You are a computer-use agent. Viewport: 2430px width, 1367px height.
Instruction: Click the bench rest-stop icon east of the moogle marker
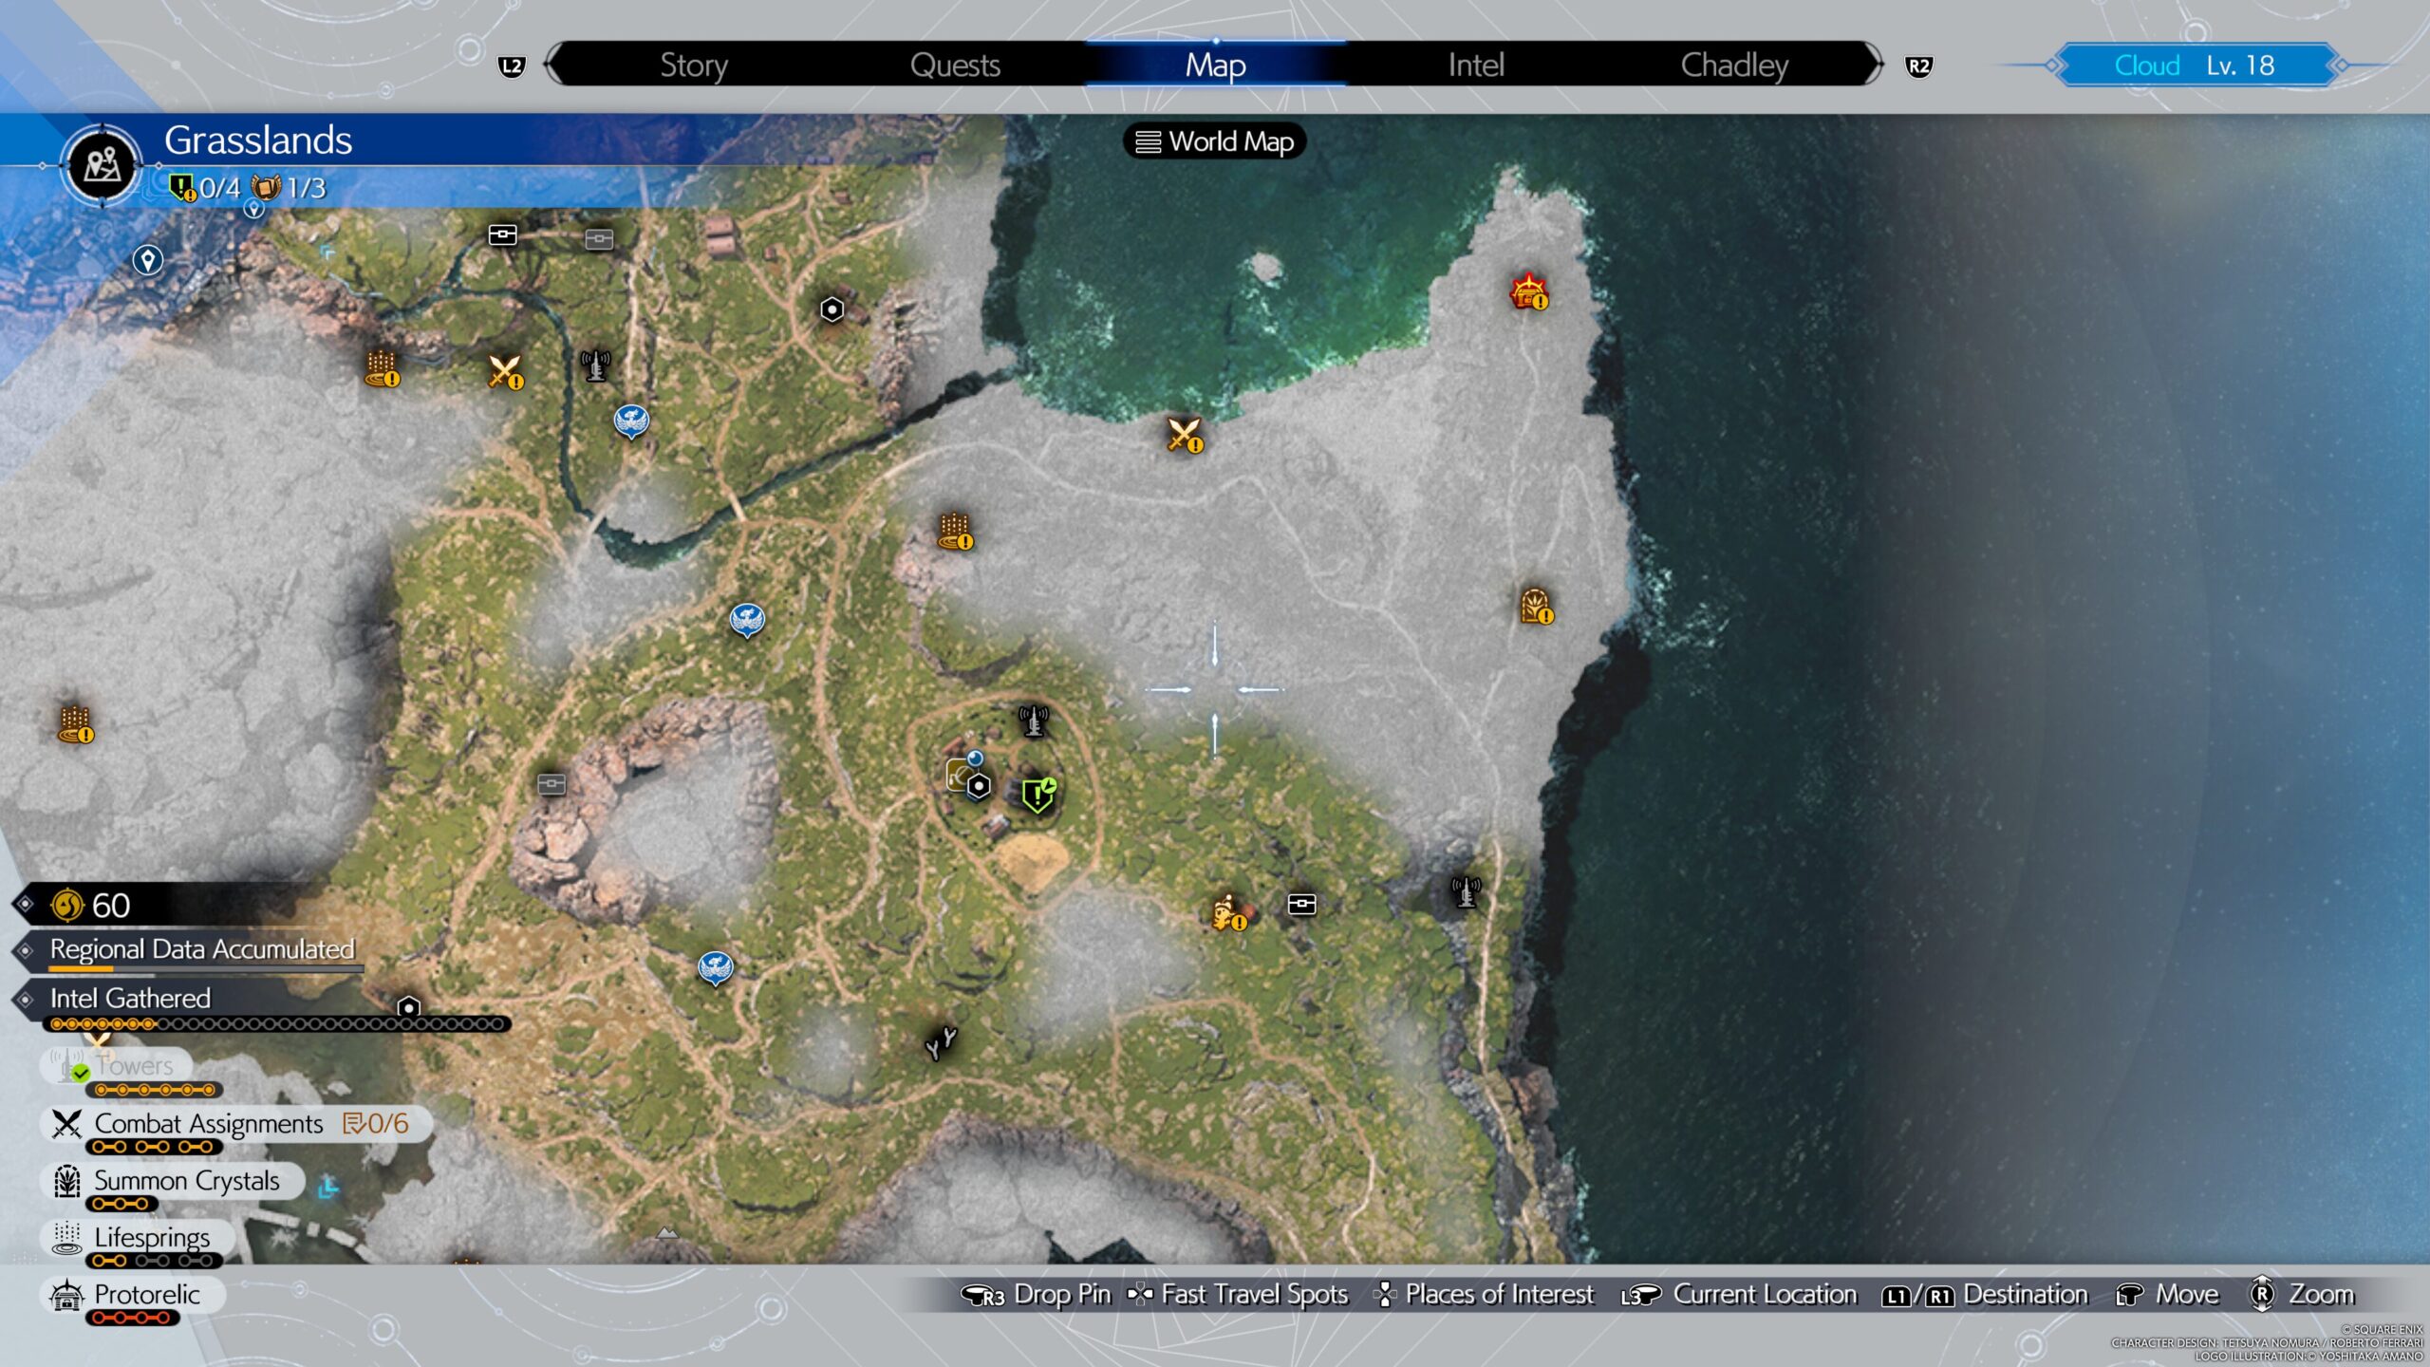click(x=1301, y=905)
